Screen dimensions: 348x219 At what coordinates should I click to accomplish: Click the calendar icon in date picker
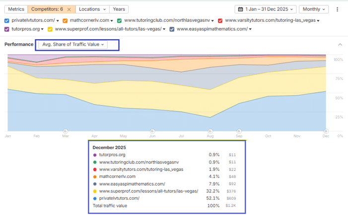240,9
